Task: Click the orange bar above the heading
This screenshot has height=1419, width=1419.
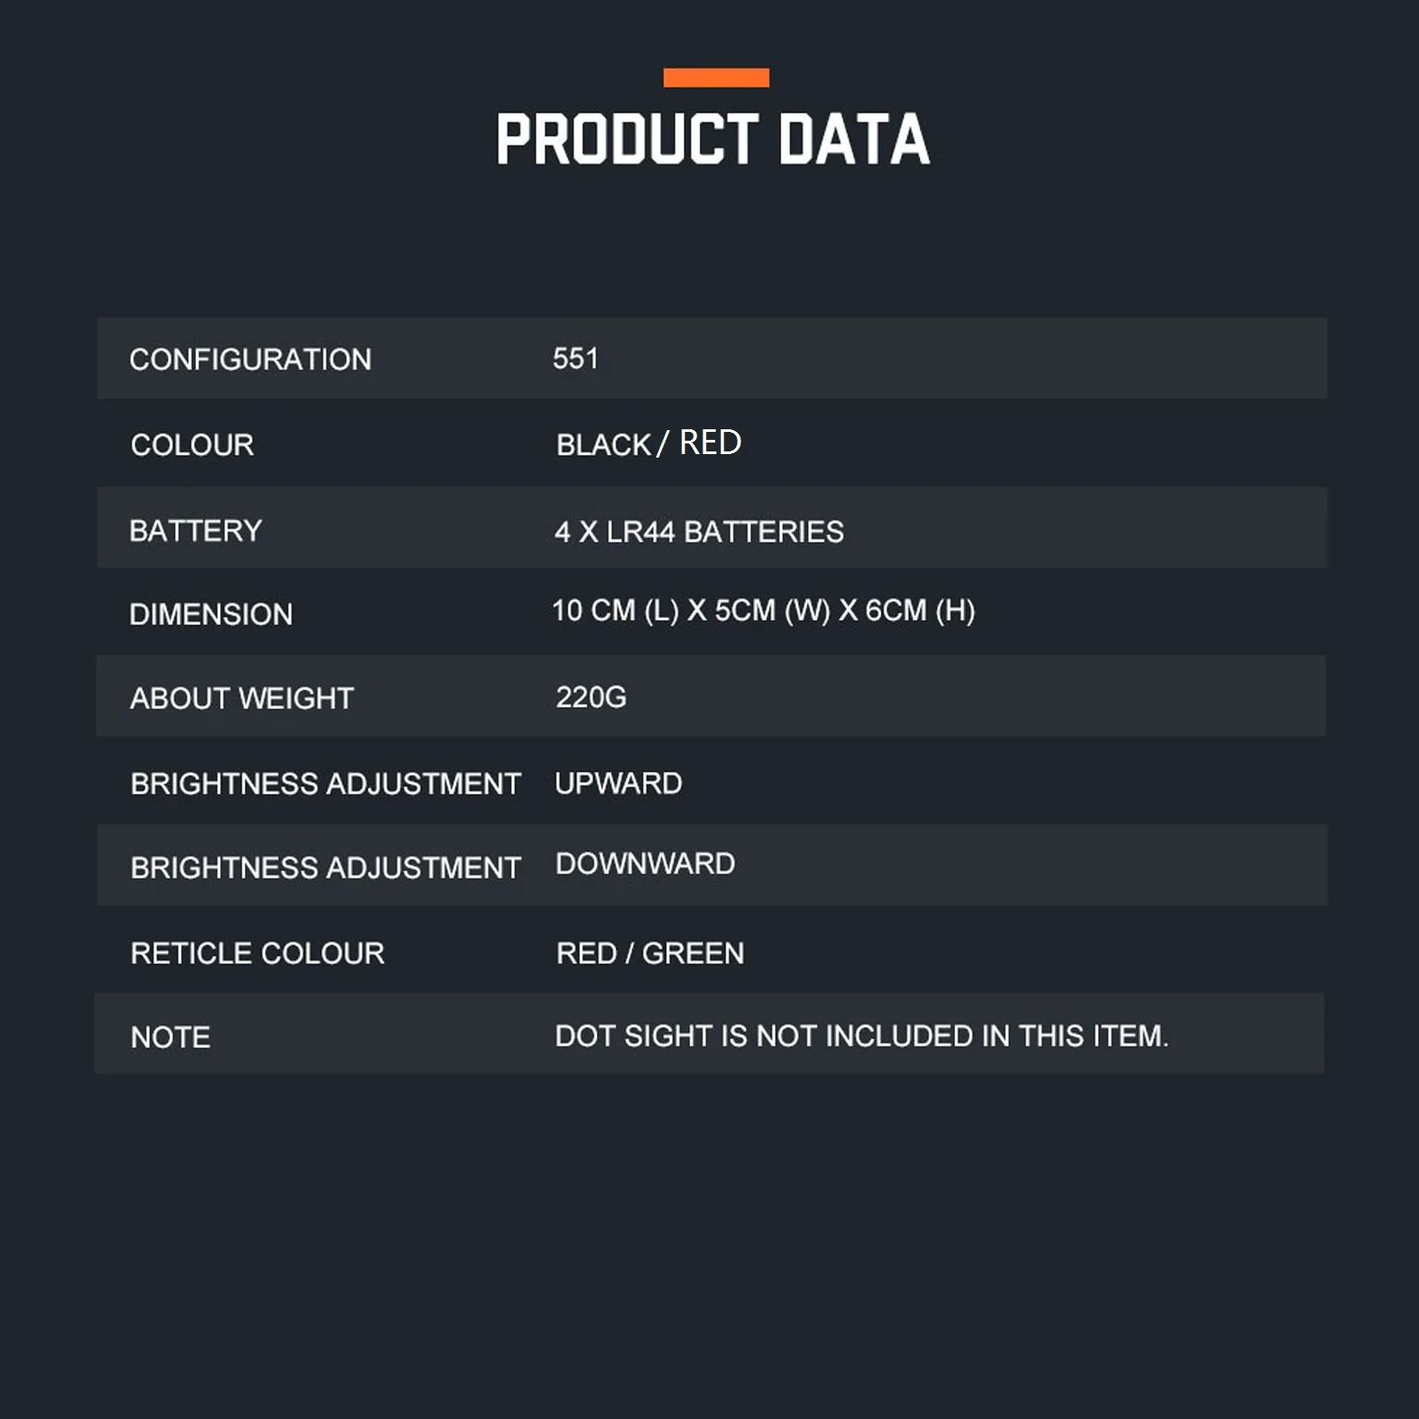Action: click(x=716, y=78)
